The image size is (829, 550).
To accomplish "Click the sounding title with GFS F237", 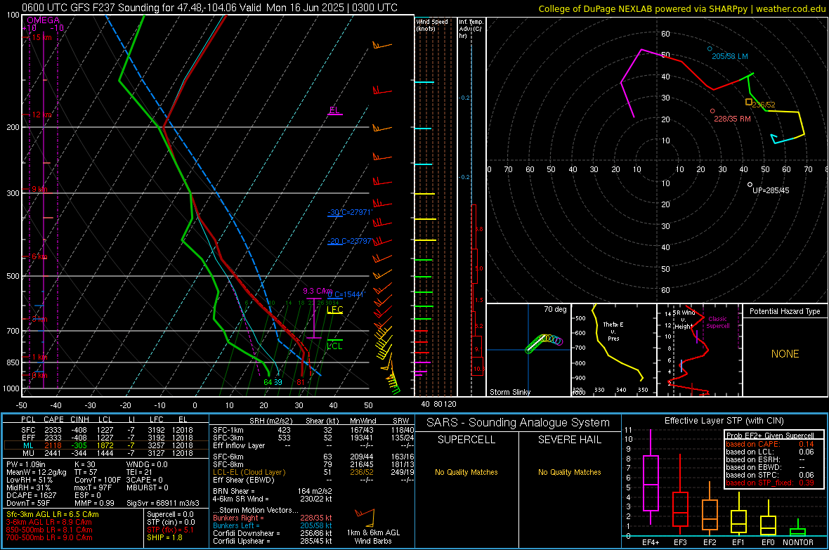I will pos(209,8).
